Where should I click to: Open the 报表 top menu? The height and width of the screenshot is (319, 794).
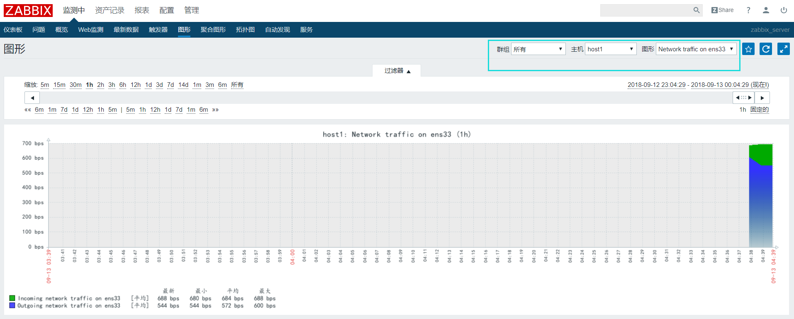pyautogui.click(x=142, y=10)
